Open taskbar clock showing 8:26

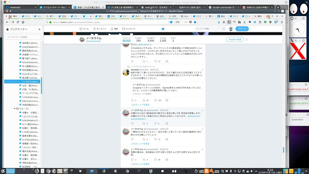(270, 171)
